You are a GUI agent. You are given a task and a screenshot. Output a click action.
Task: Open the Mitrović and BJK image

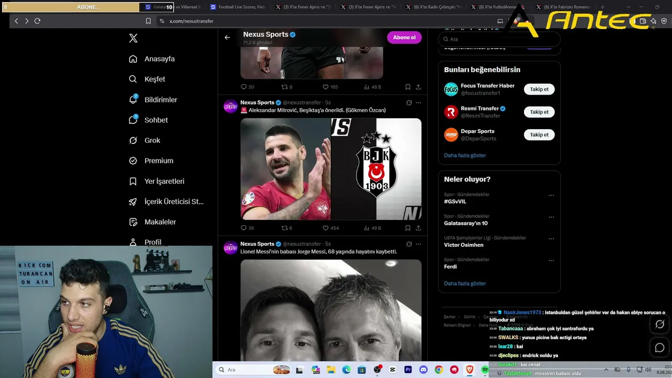click(331, 169)
